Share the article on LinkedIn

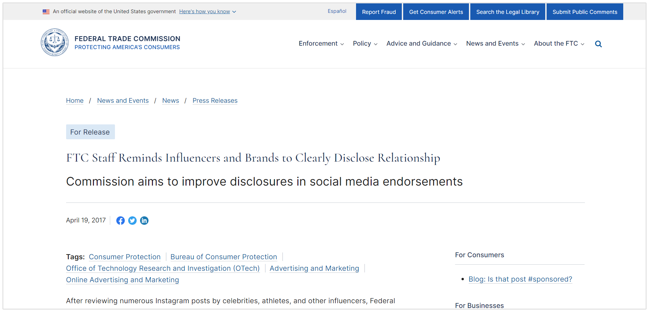(144, 220)
